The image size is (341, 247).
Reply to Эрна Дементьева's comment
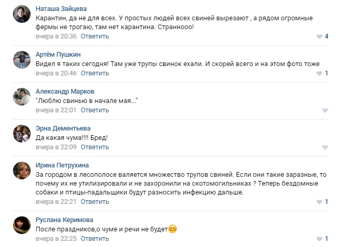(95, 147)
